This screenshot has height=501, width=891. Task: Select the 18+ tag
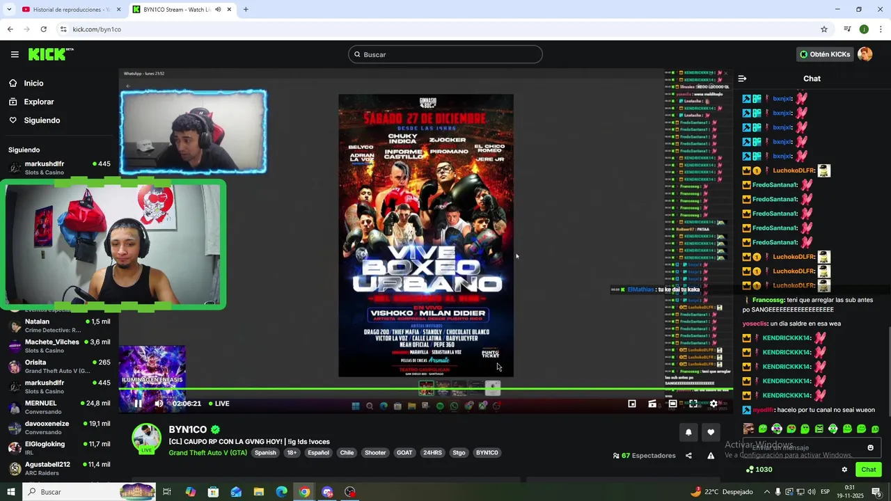(292, 453)
